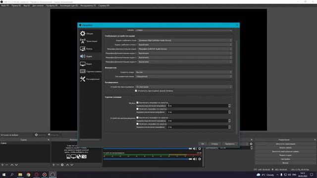Open the Справка menu
This screenshot has width=317, height=178.
pyautogui.click(x=104, y=5)
